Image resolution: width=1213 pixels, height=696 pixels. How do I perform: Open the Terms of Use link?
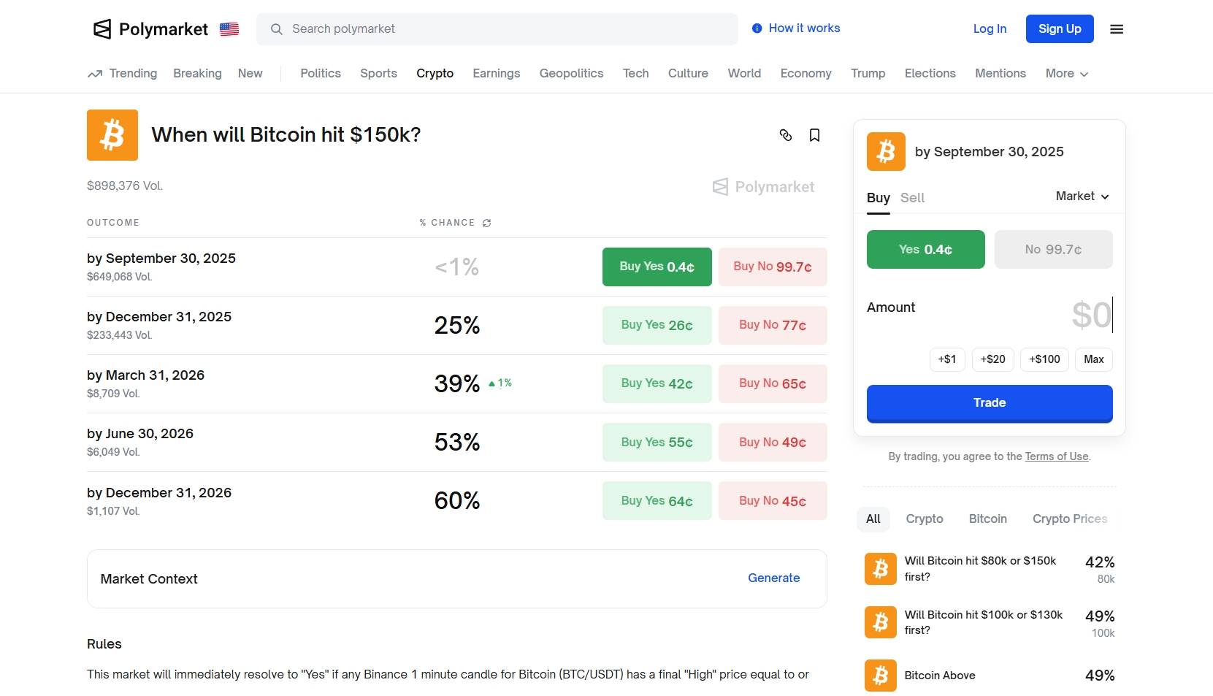tap(1056, 456)
